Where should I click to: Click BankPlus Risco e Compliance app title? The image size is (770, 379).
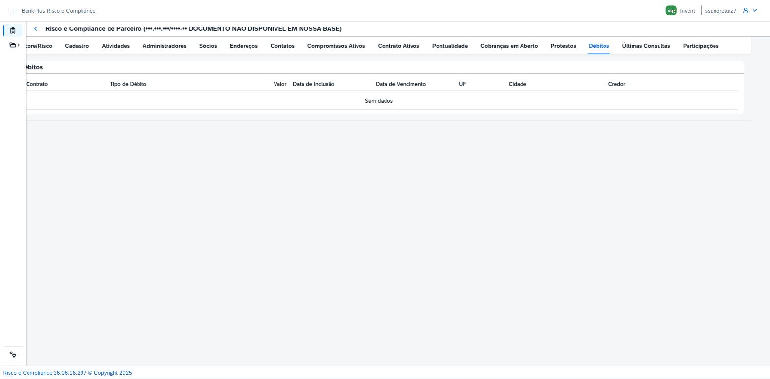click(58, 11)
